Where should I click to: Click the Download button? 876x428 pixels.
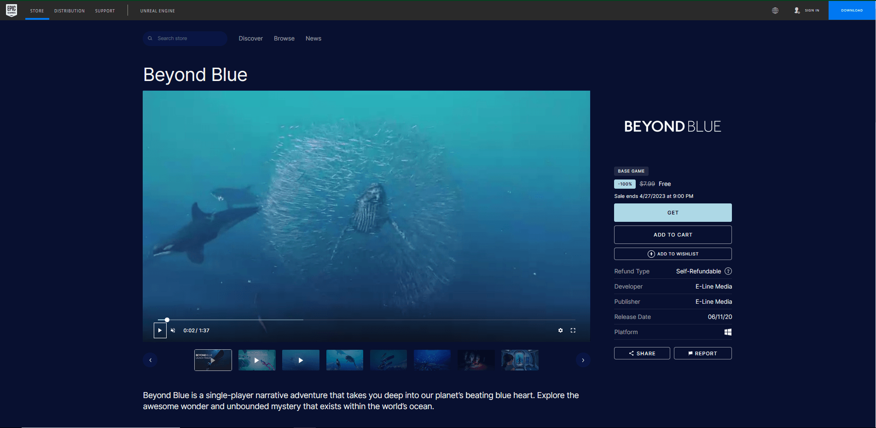tap(852, 10)
